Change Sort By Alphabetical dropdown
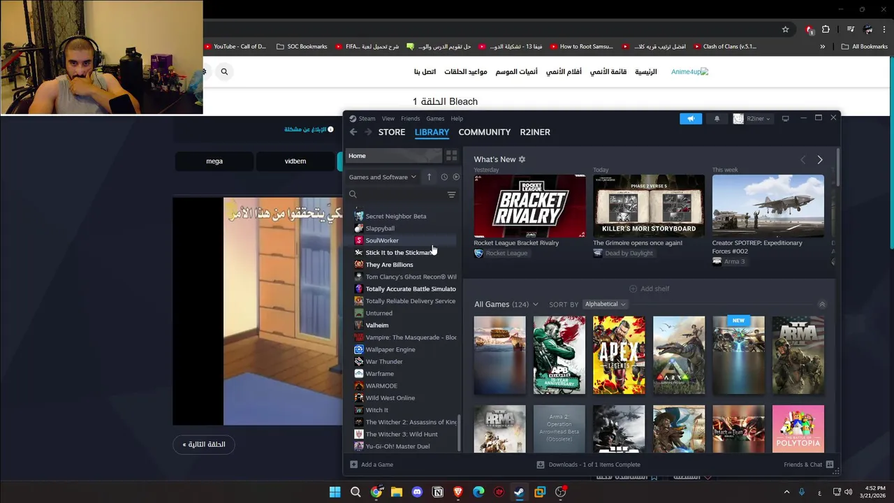 coord(605,305)
